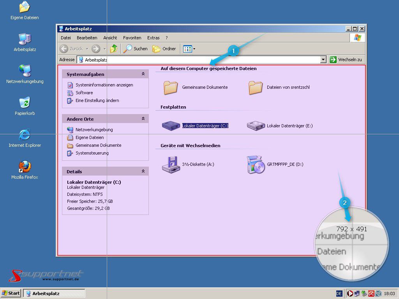Open Lokaler Datenträger (C:) drive icon
Viewport: 399px width, 299px height.
pos(170,125)
